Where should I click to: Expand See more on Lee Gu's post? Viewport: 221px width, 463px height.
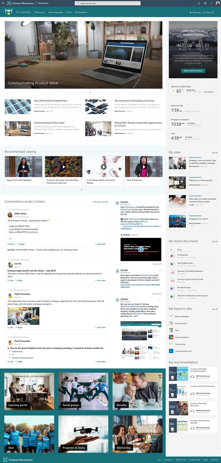point(100,280)
